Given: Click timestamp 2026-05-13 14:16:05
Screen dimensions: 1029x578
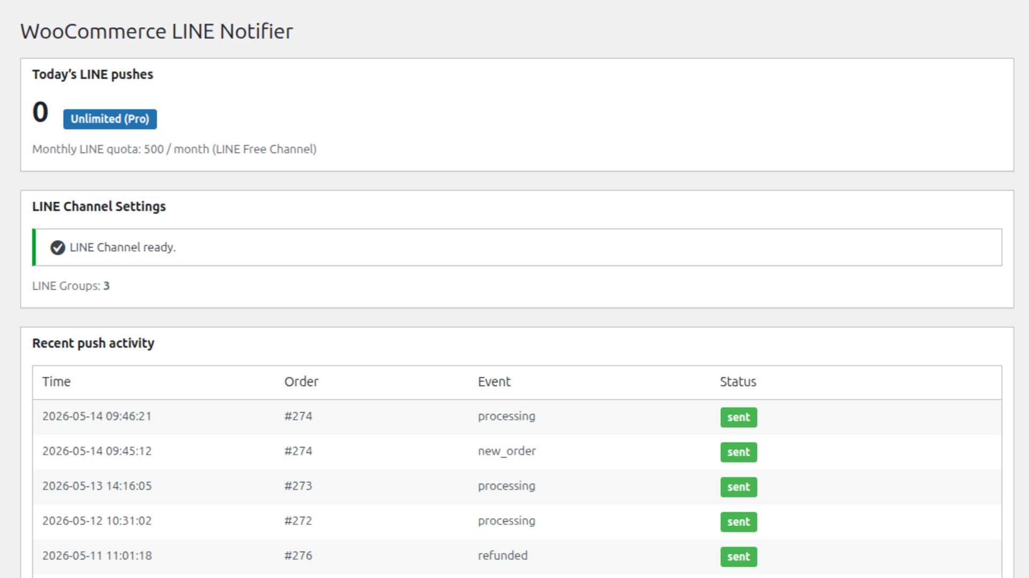Looking at the screenshot, I should tap(97, 486).
